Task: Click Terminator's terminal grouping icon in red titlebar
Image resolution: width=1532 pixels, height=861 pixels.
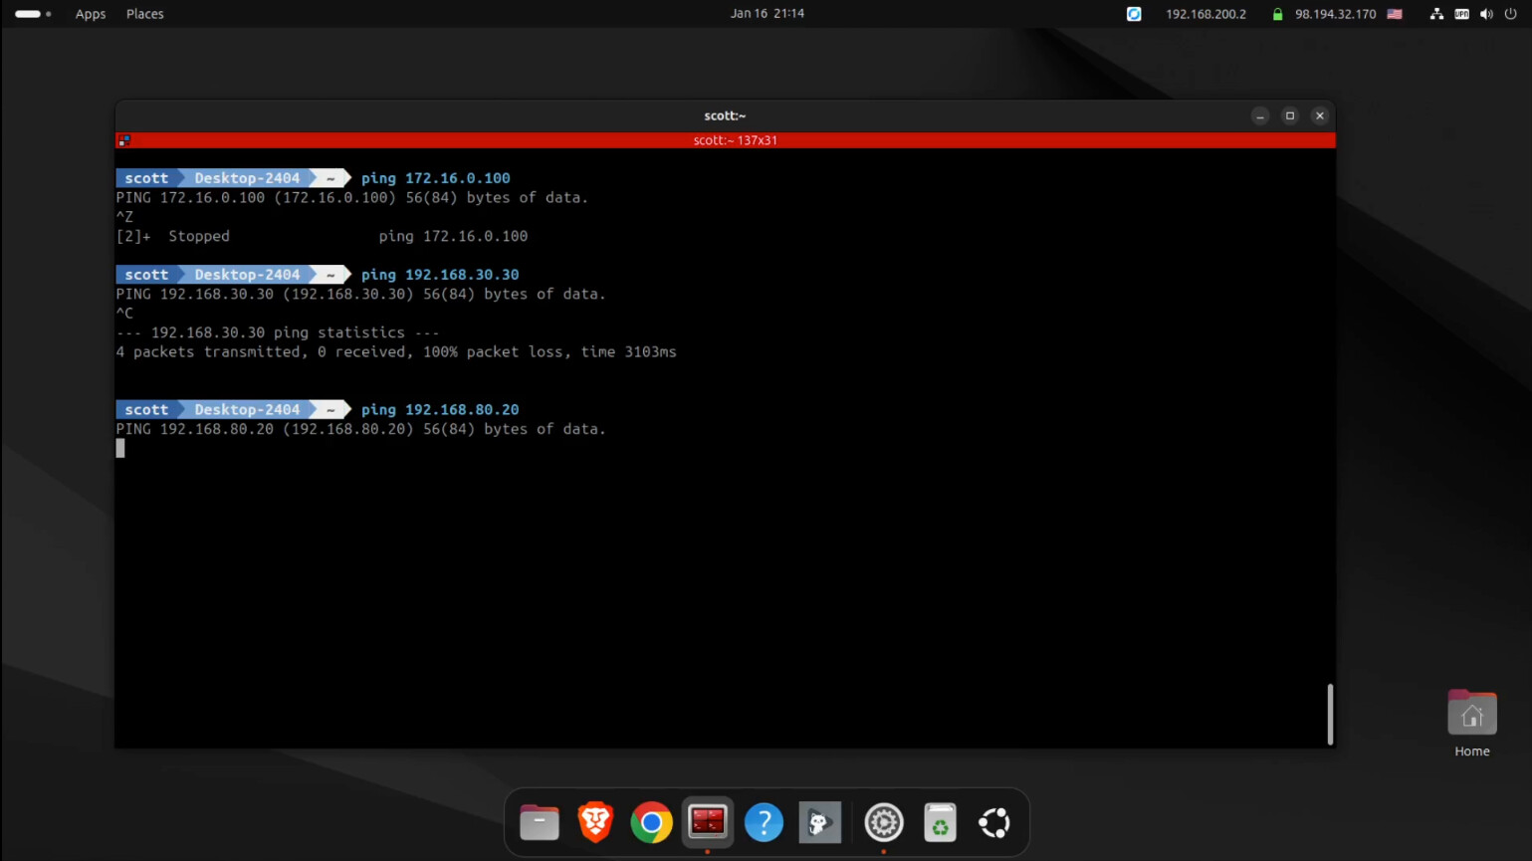Action: pyautogui.click(x=124, y=140)
